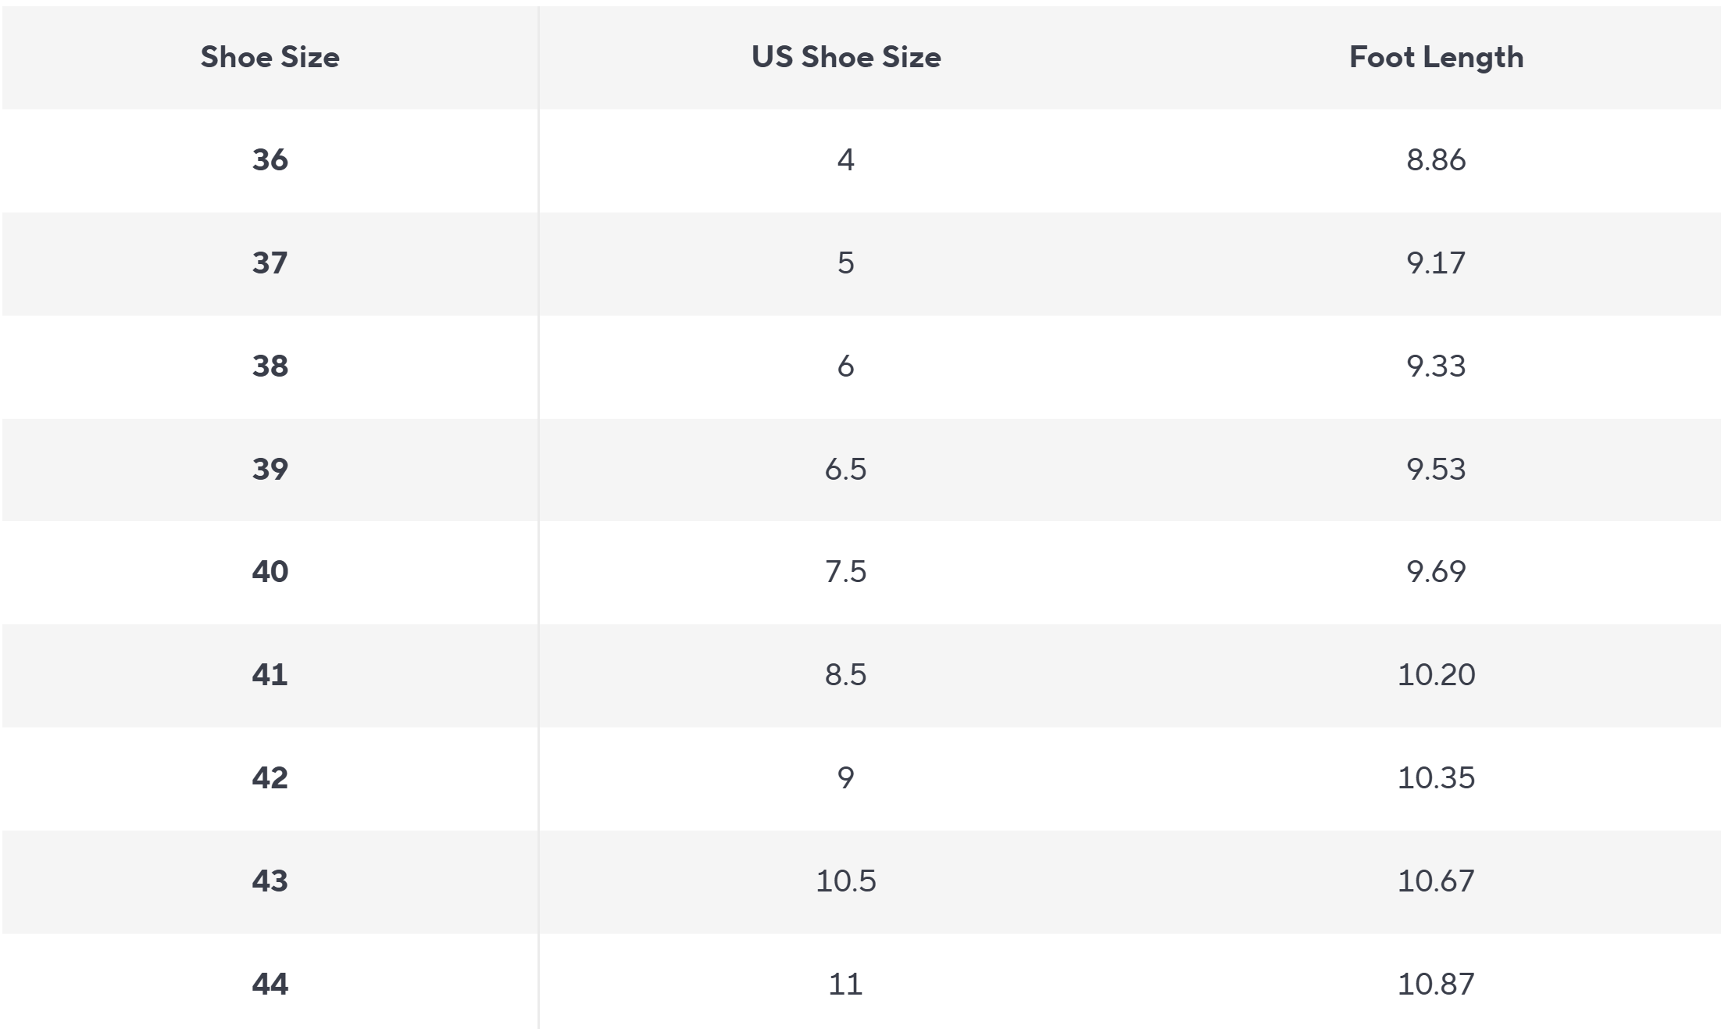1732x1029 pixels.
Task: Click foot length 8.86 value
Action: [x=1436, y=160]
